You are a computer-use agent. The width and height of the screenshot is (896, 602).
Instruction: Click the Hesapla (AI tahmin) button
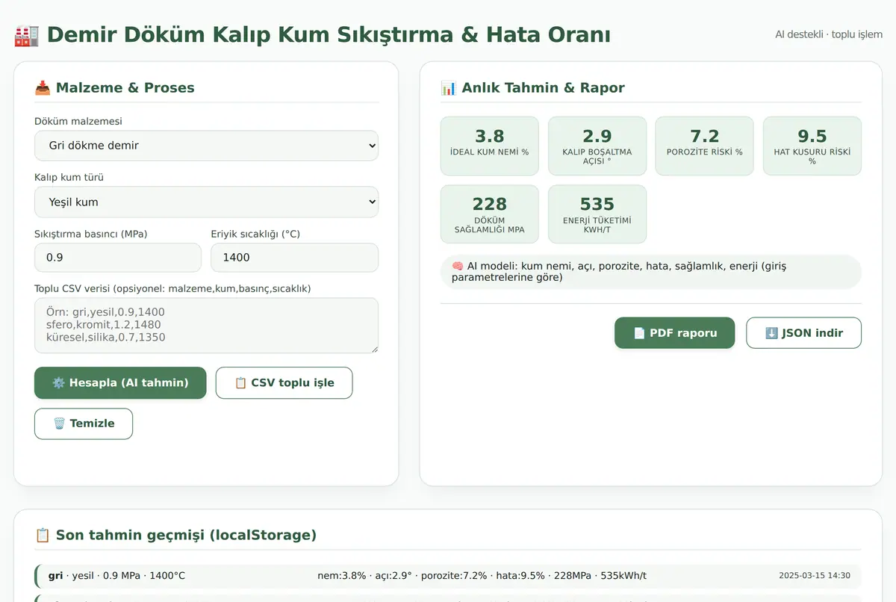click(x=120, y=383)
